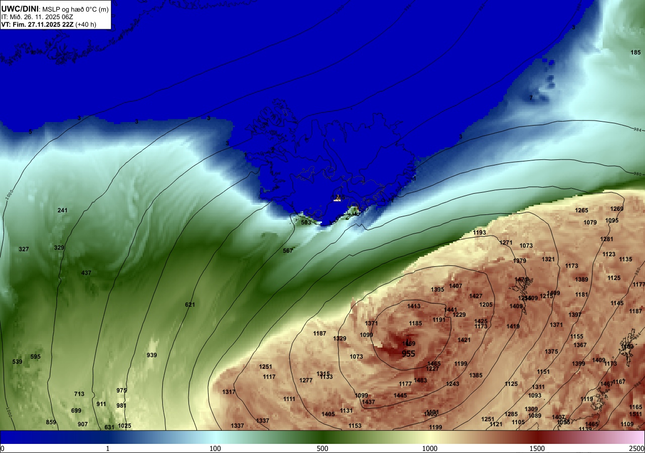The height and width of the screenshot is (453, 645).
Task: Click the freezing level value 1405
Action: [328, 414]
